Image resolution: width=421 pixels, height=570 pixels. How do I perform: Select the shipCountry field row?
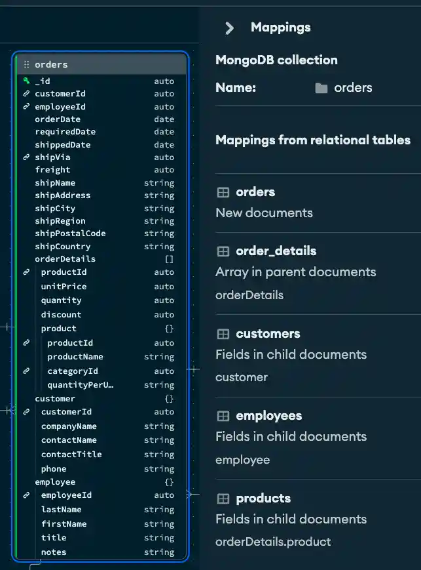click(101, 247)
